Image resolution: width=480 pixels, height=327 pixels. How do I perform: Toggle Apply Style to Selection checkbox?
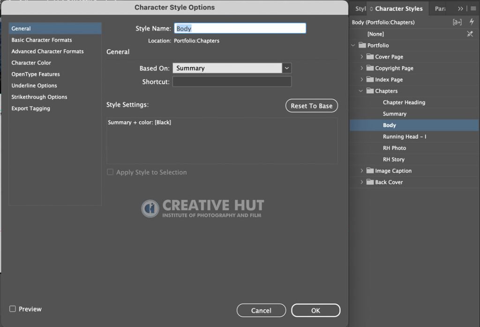click(110, 172)
